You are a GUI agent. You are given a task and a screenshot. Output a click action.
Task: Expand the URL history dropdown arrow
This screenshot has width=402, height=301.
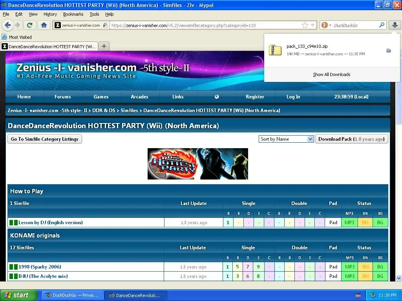point(312,25)
